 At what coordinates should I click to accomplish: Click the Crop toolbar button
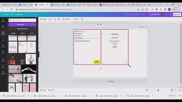[50, 19]
